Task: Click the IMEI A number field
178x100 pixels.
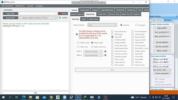Action: point(92,51)
